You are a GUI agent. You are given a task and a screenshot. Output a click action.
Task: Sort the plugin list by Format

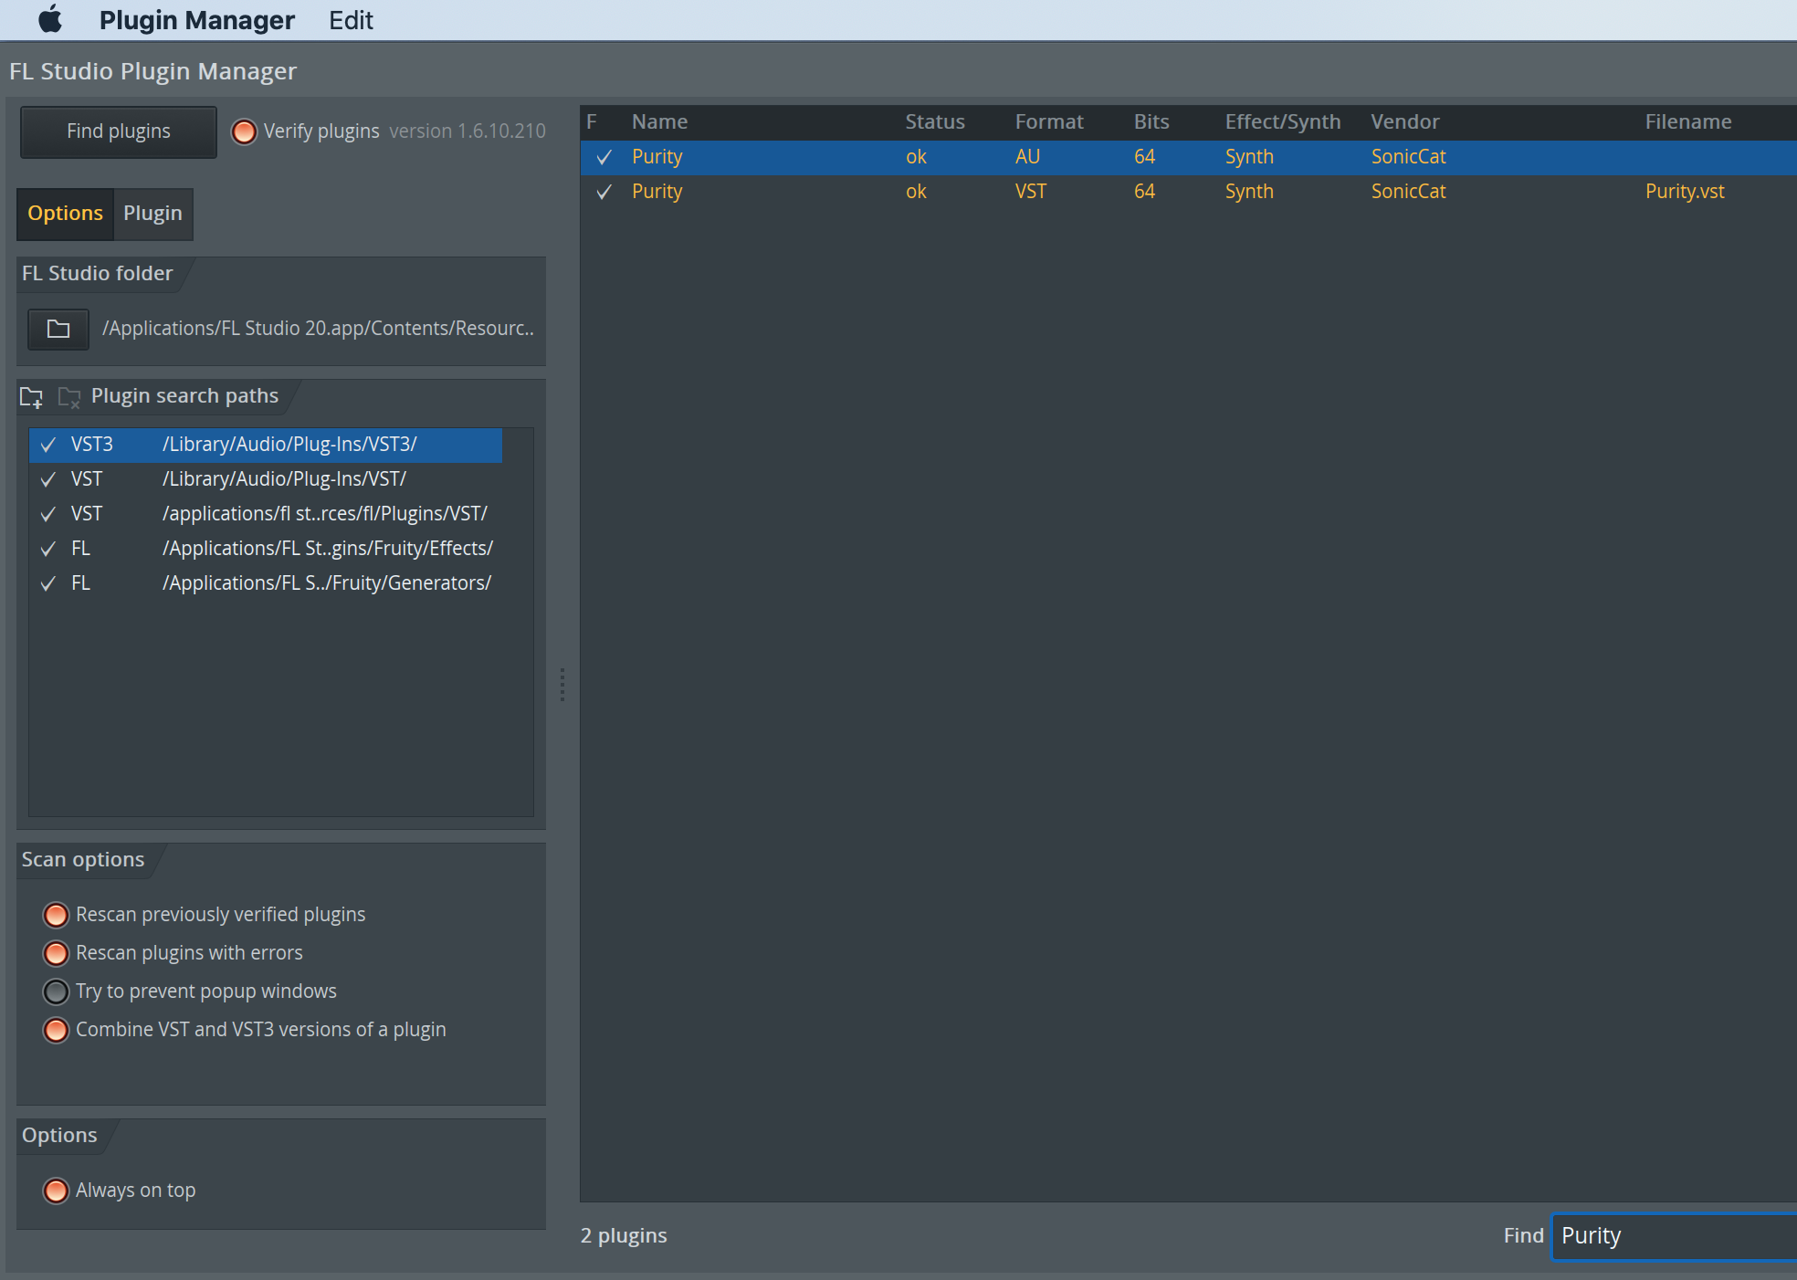tap(1049, 122)
